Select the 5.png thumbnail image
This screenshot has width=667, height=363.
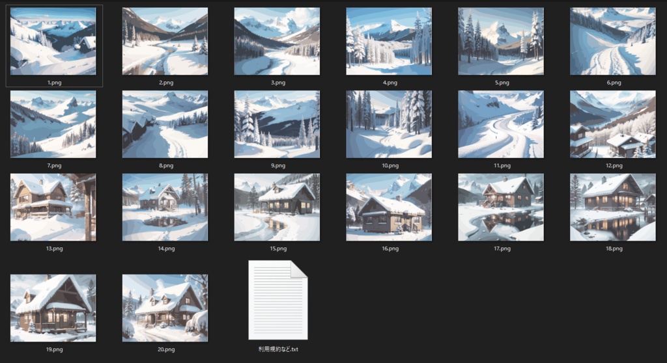click(x=501, y=41)
